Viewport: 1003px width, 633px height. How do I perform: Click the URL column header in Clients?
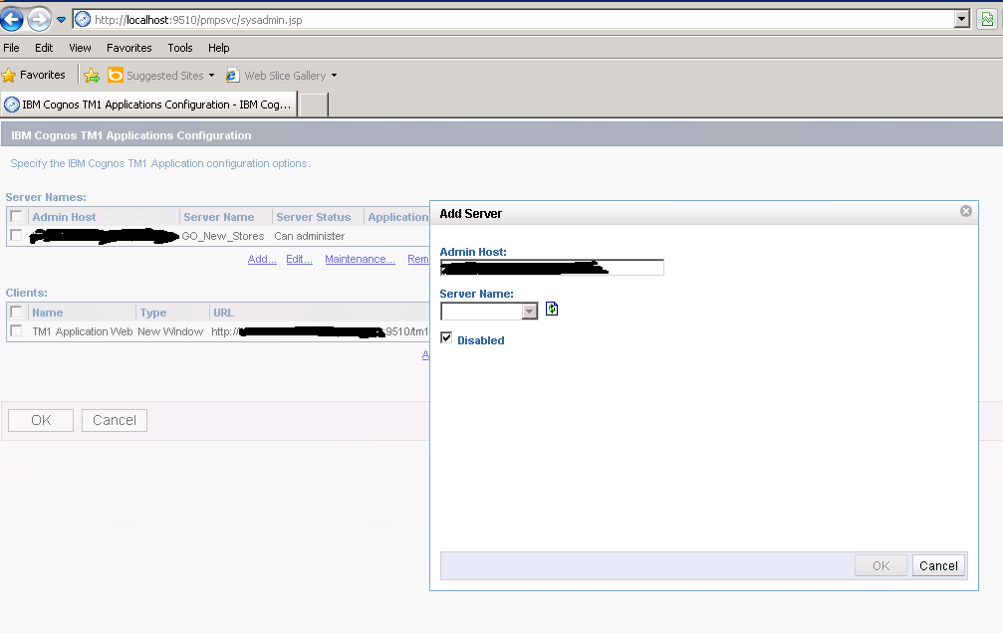(x=223, y=313)
